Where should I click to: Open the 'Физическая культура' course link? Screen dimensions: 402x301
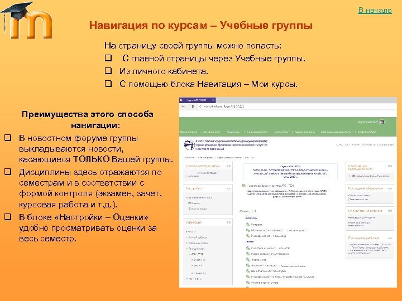click(265, 283)
